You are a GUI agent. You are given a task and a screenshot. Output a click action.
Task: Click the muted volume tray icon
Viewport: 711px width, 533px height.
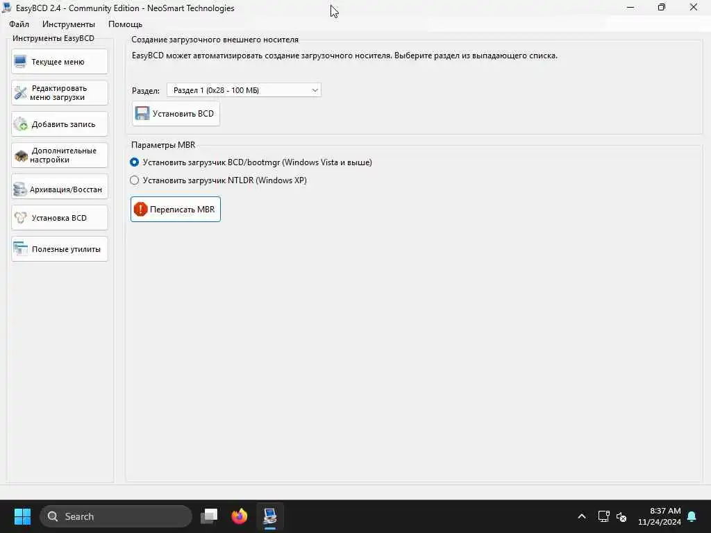(x=621, y=516)
